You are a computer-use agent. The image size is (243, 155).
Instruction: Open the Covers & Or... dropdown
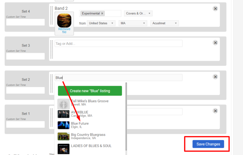coord(138,14)
